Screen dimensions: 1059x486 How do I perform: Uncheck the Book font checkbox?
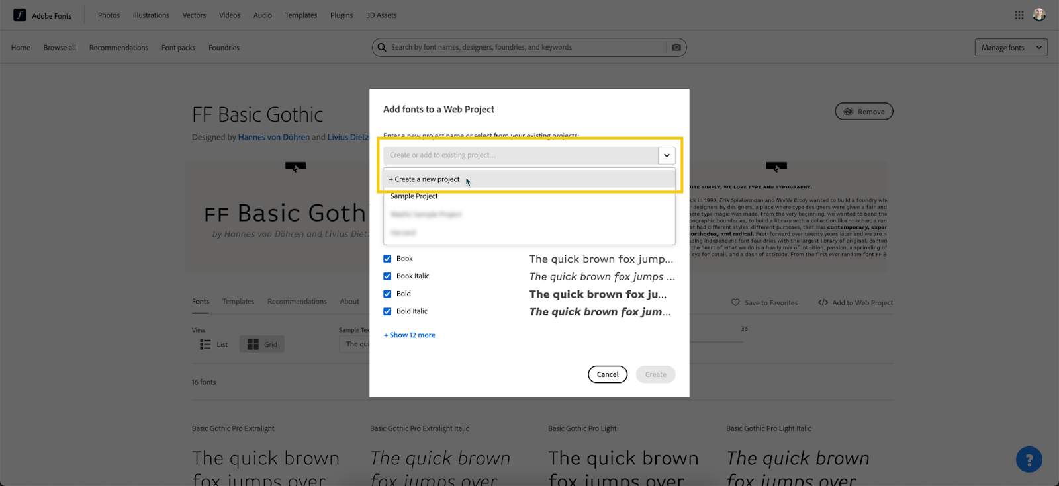point(387,259)
